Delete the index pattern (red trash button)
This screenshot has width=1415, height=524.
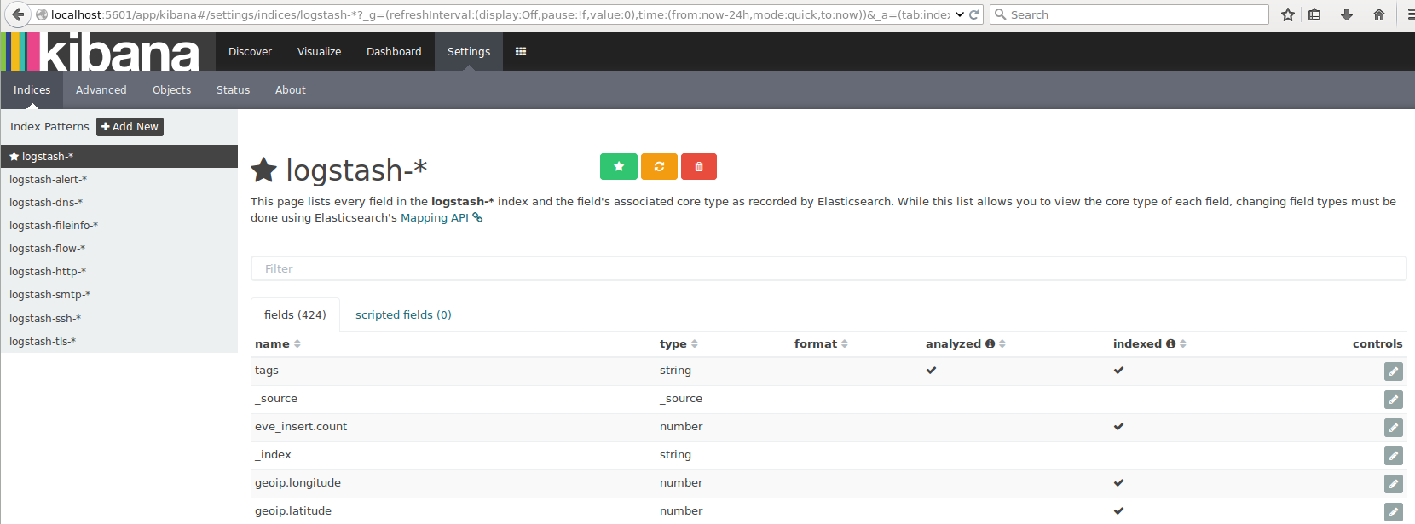(699, 167)
